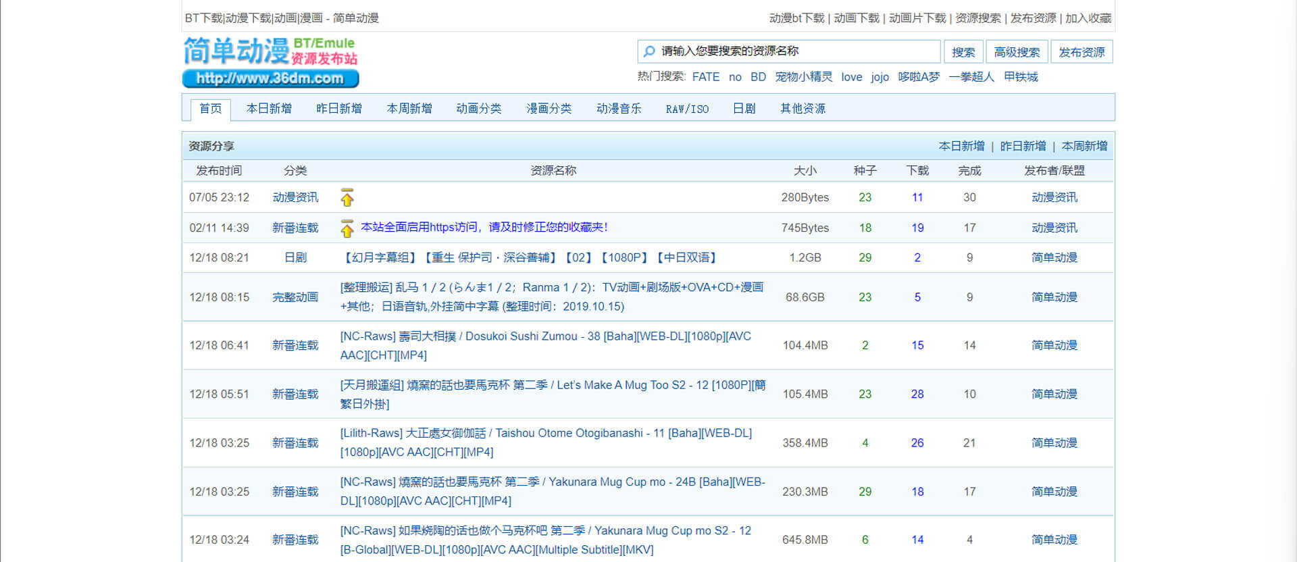Image resolution: width=1297 pixels, height=562 pixels.
Task: Go to the 漫画分类 tab
Action: tap(549, 109)
